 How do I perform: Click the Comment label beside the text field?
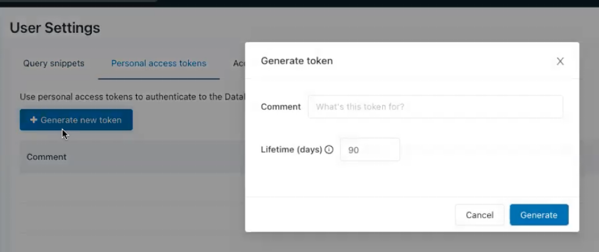click(x=281, y=107)
